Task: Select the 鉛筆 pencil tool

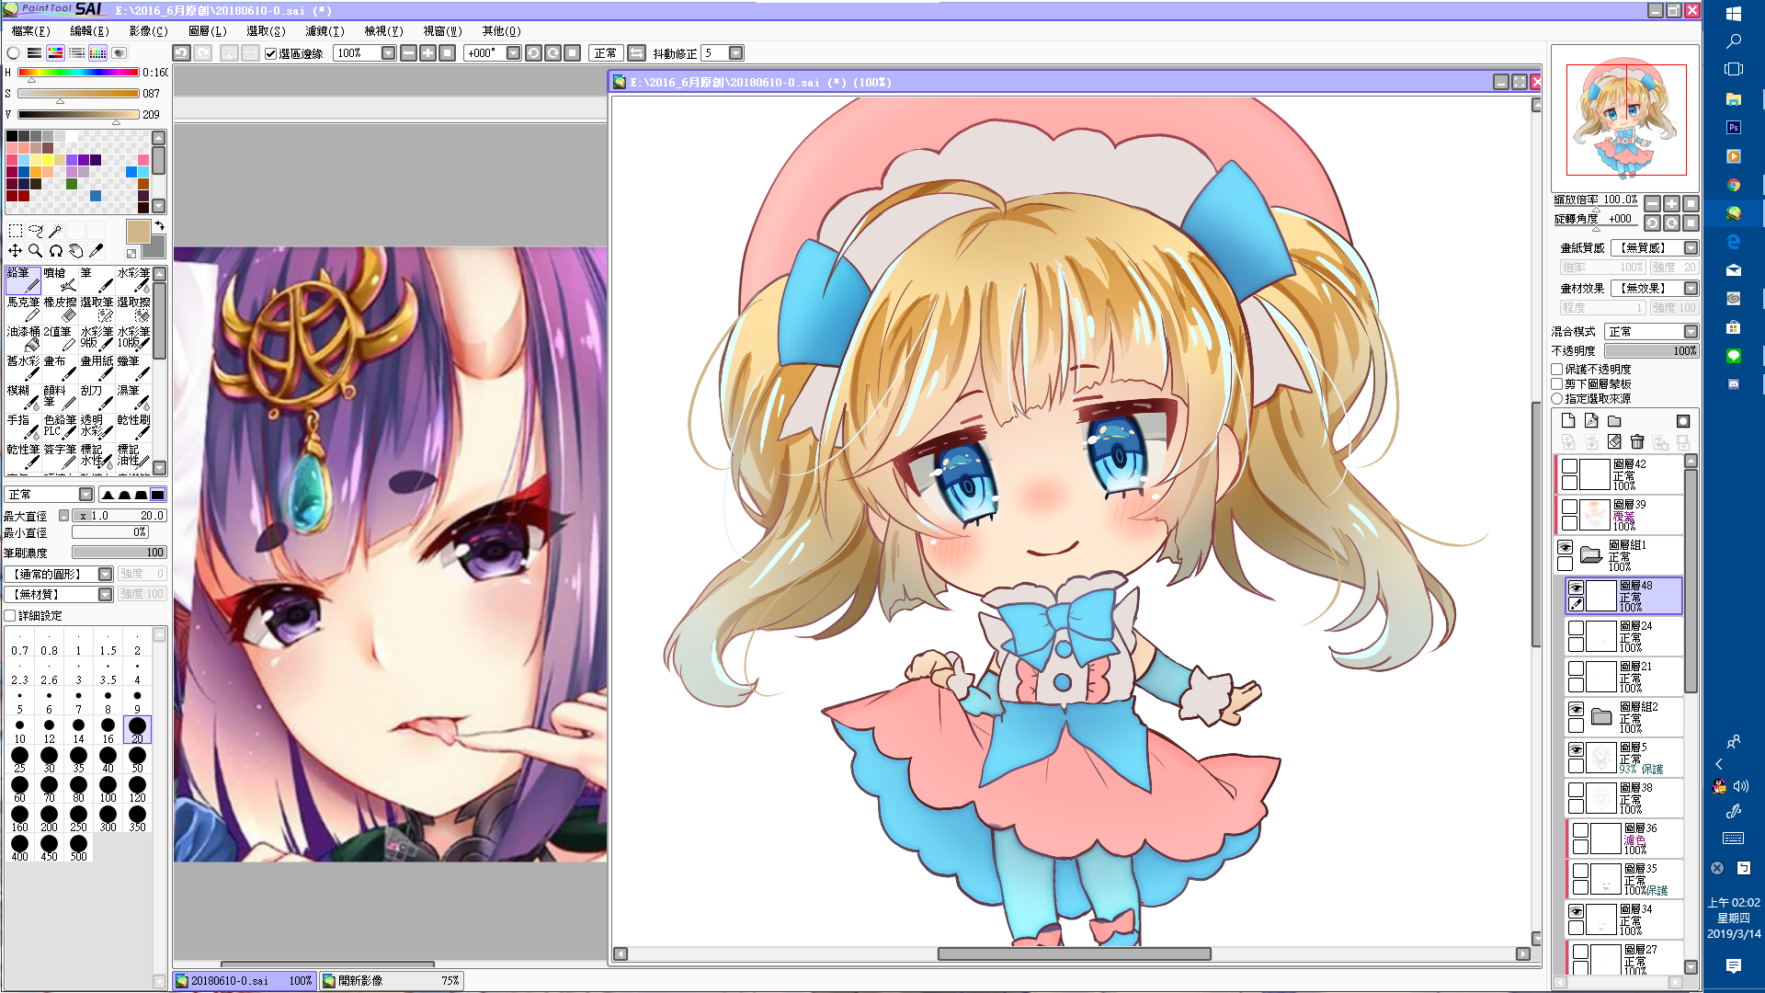Action: click(23, 280)
